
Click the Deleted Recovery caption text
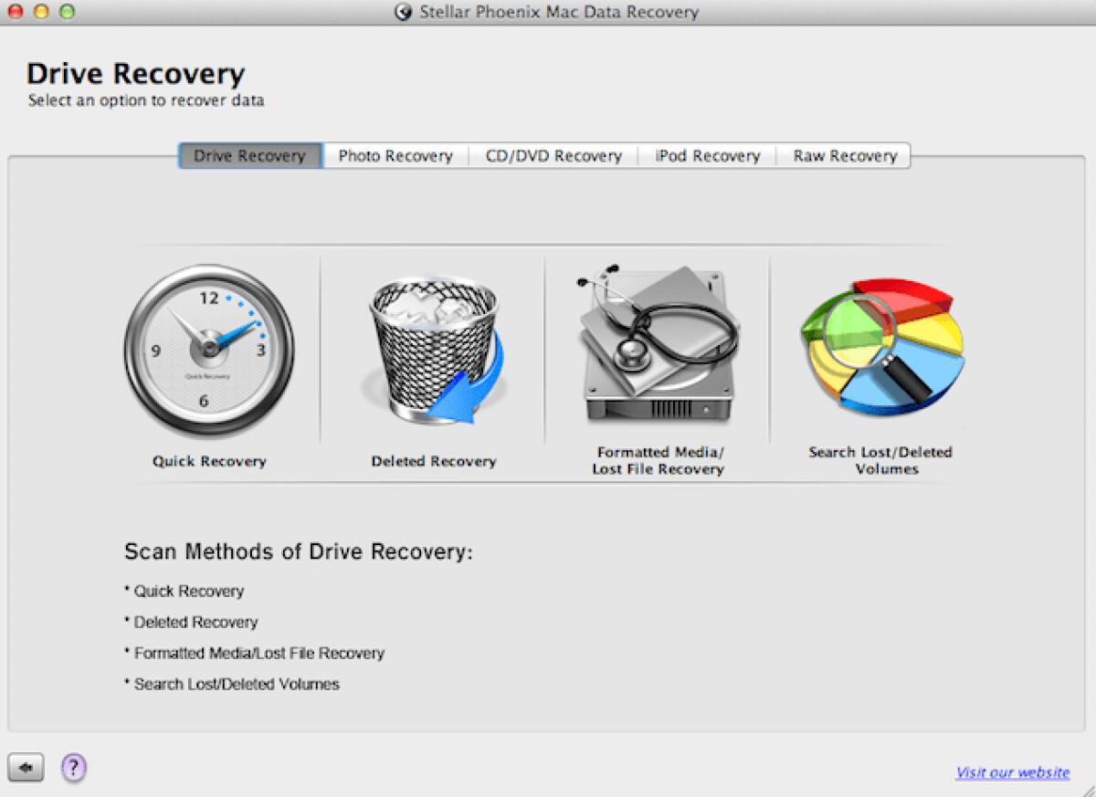433,461
